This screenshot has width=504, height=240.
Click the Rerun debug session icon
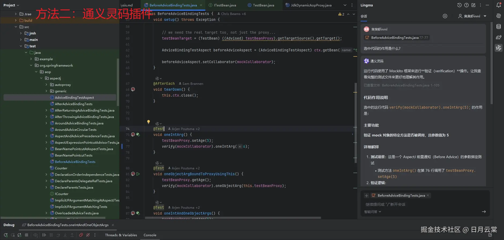[6, 235]
